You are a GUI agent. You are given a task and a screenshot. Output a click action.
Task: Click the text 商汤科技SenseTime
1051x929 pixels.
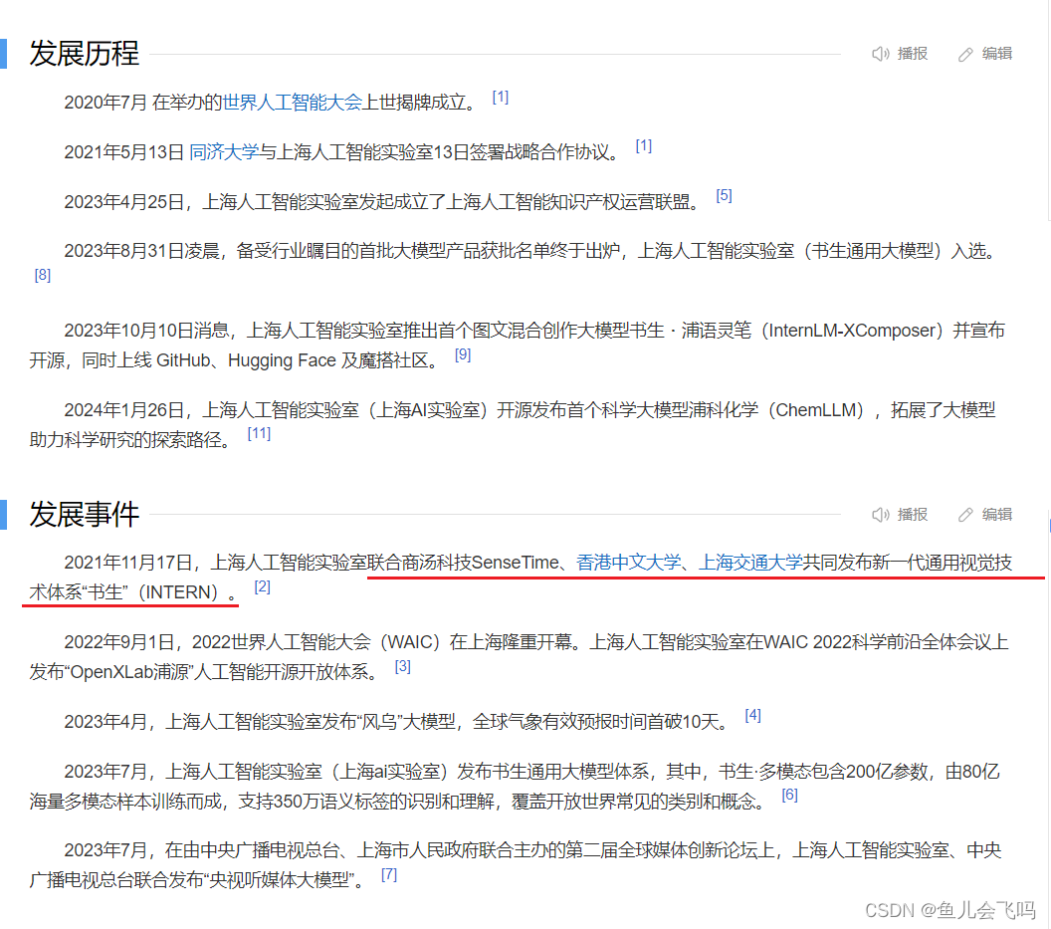480,563
